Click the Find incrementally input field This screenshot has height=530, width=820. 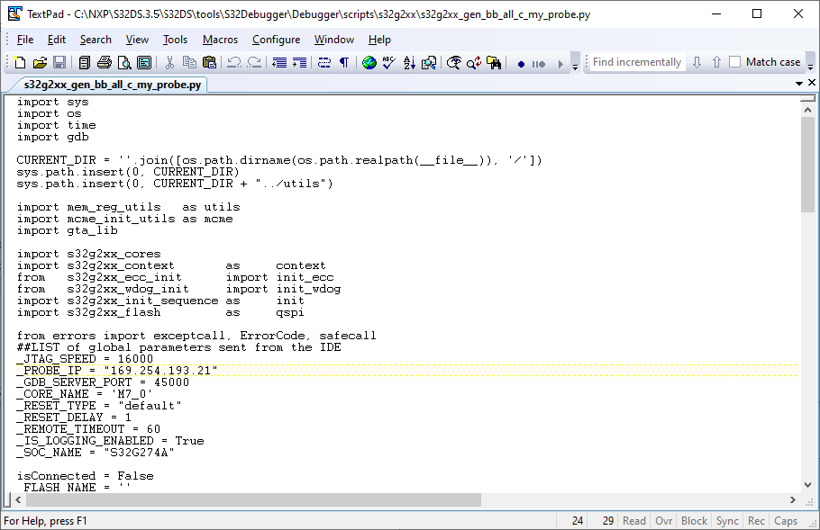coord(636,62)
